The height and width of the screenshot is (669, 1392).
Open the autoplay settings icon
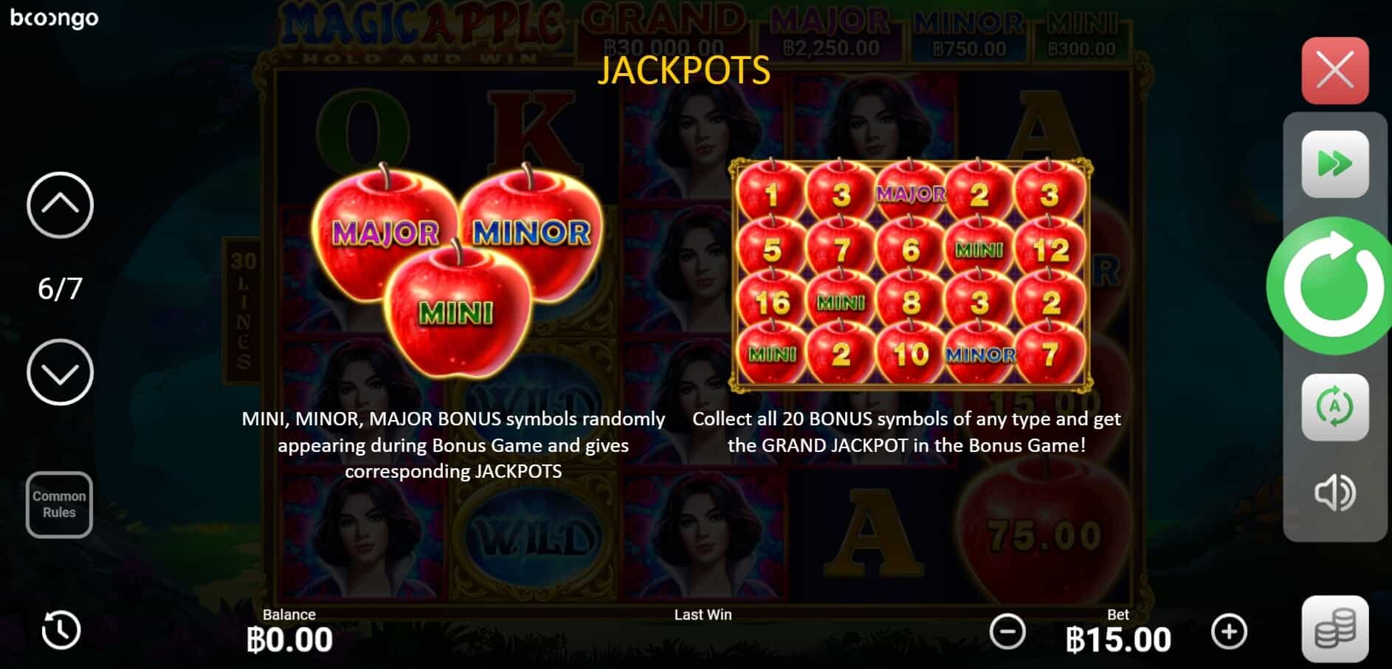click(x=1334, y=407)
